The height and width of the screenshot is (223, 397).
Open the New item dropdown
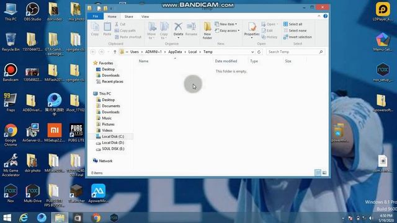(x=226, y=24)
